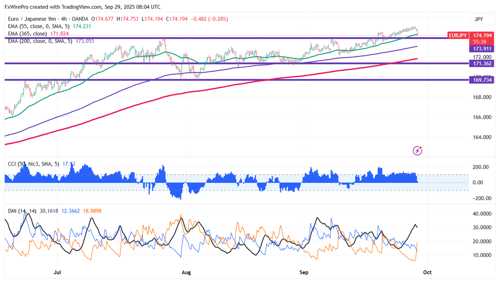Select the 169.734 horizontal line label
The height and width of the screenshot is (281, 496).
[482, 80]
